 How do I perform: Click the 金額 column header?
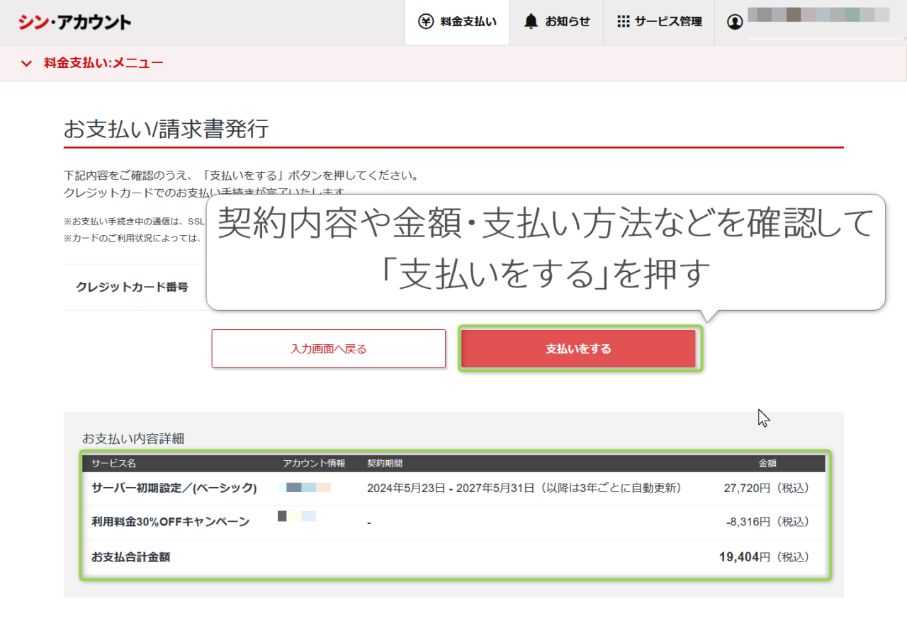click(x=767, y=464)
